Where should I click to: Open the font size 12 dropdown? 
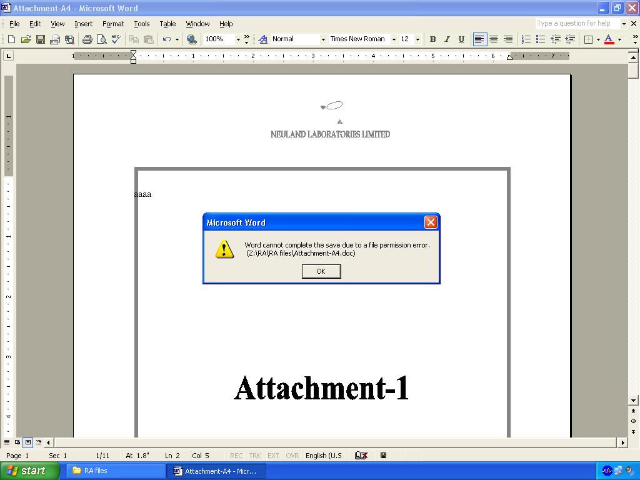tap(417, 39)
